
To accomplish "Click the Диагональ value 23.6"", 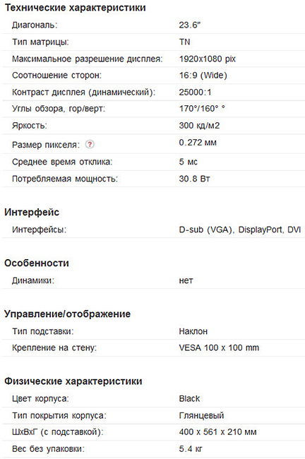I will [190, 25].
